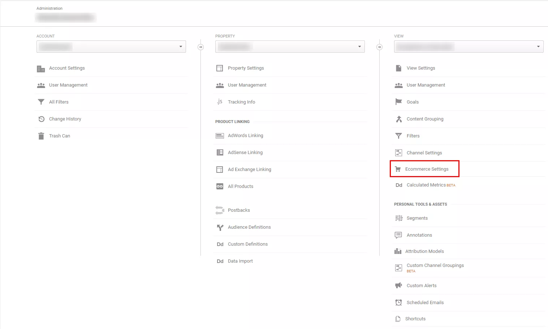
Task: Click the Trash Can bin icon
Action: [x=41, y=136]
